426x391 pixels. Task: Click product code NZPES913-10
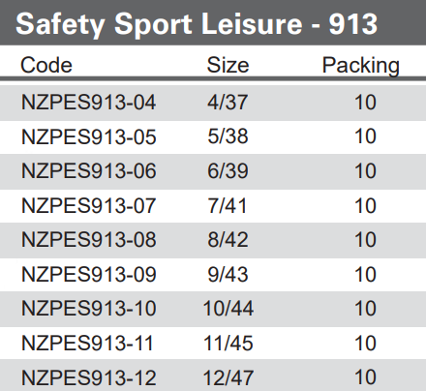[88, 309]
